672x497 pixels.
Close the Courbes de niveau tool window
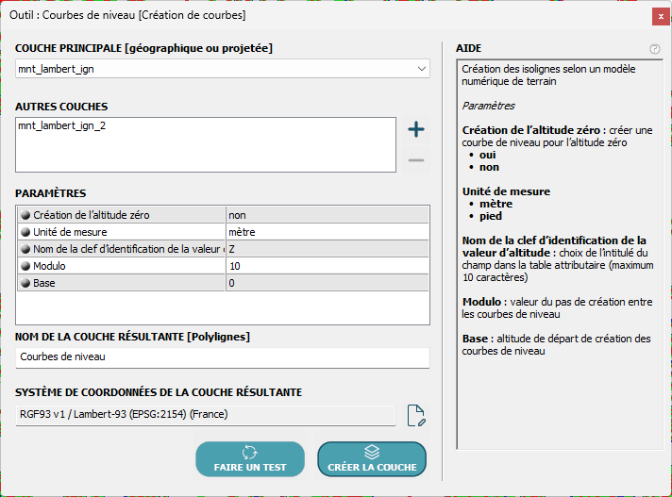[x=658, y=15]
